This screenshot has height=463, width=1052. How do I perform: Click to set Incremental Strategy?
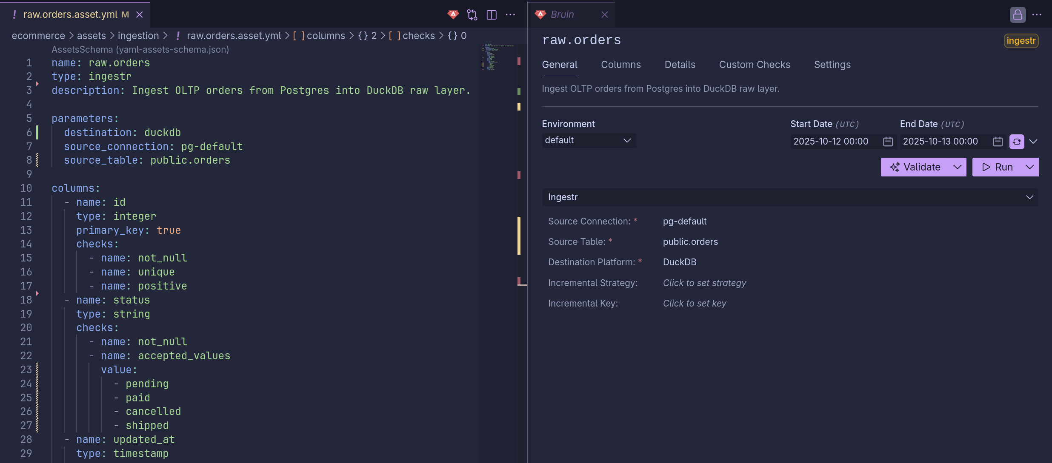704,283
